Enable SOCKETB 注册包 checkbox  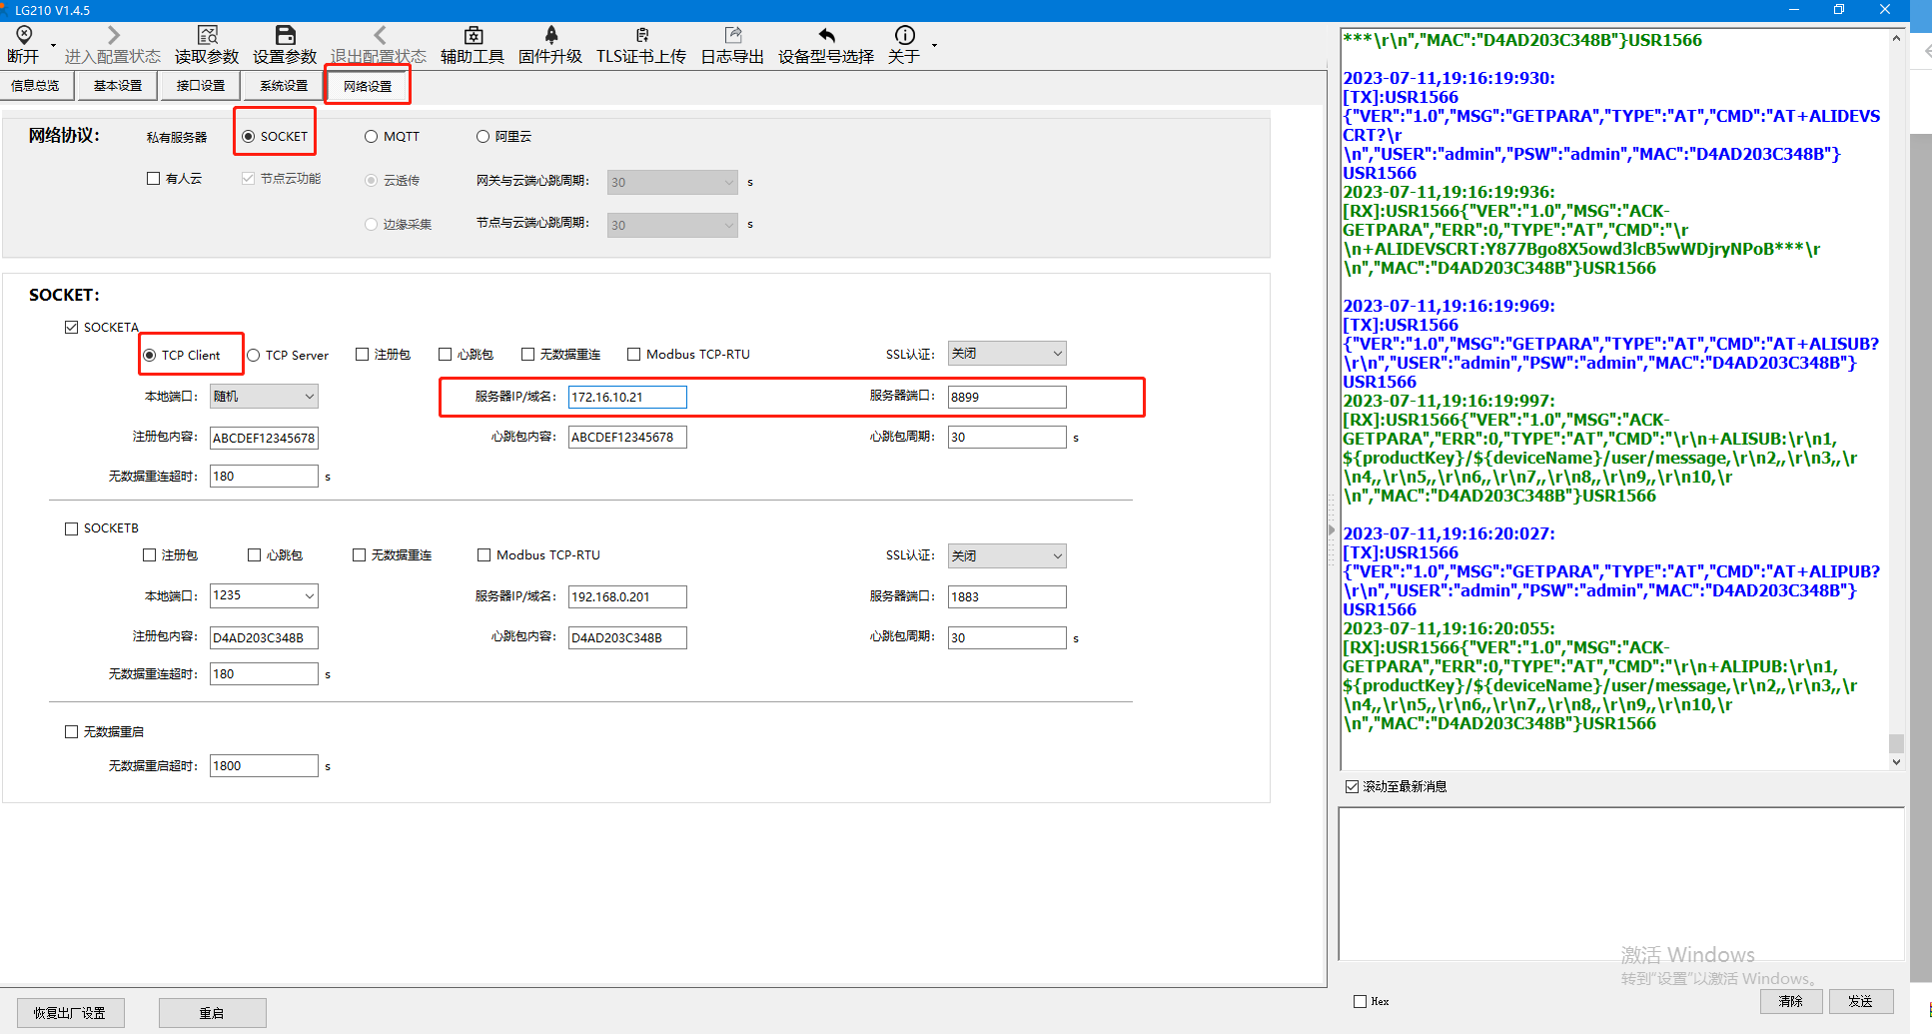pos(149,555)
